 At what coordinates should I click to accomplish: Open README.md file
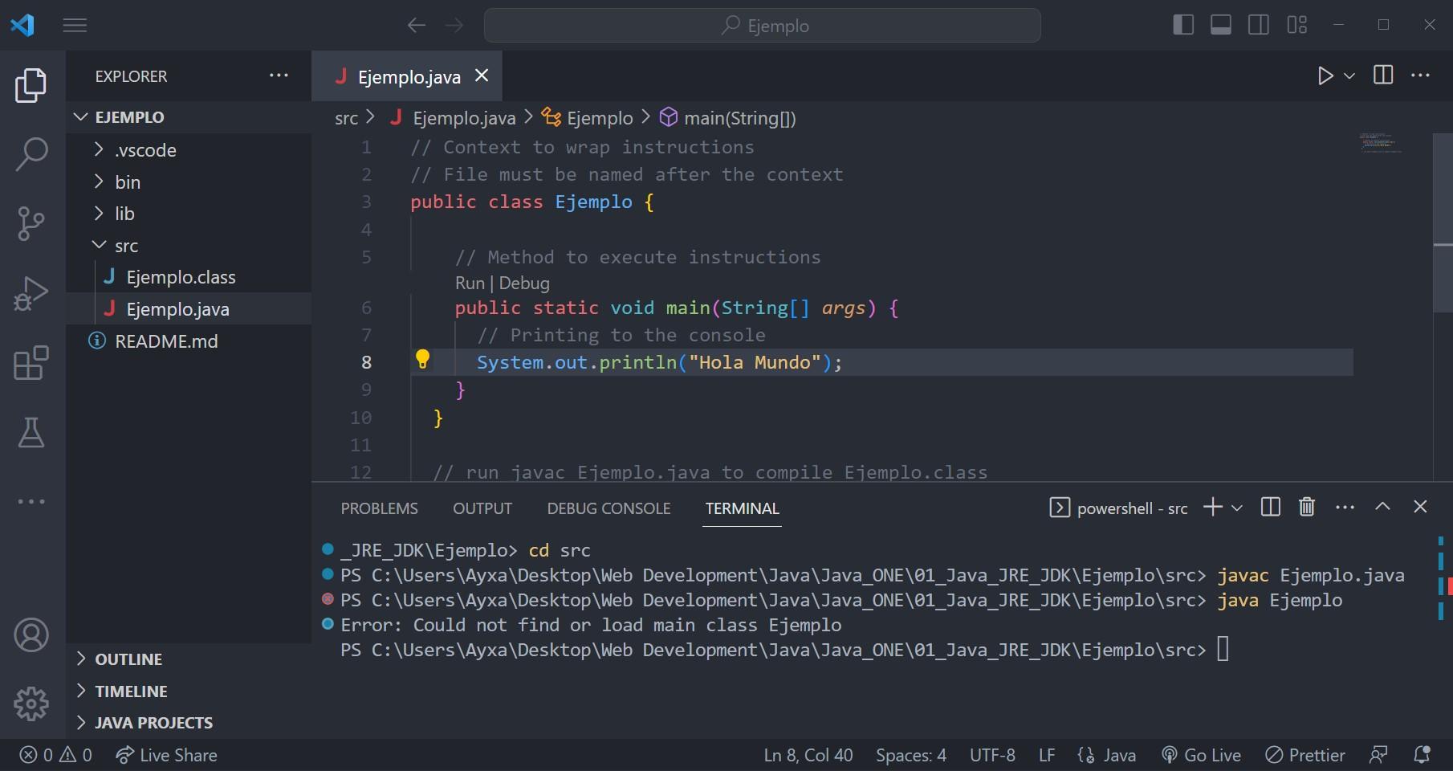[x=189, y=341]
